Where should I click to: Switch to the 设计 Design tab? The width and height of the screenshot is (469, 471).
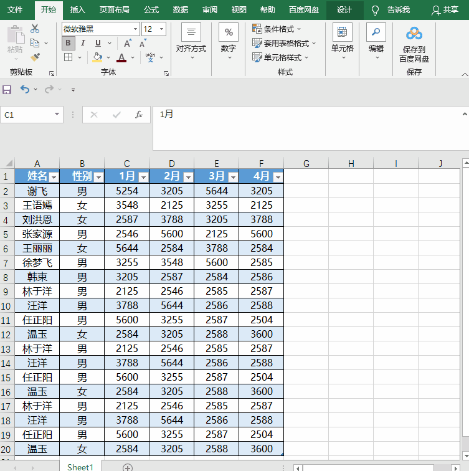click(x=344, y=10)
